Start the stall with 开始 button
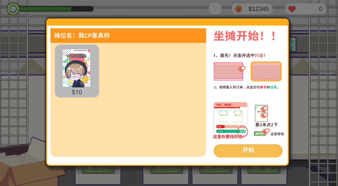The width and height of the screenshot is (338, 186). click(x=248, y=151)
